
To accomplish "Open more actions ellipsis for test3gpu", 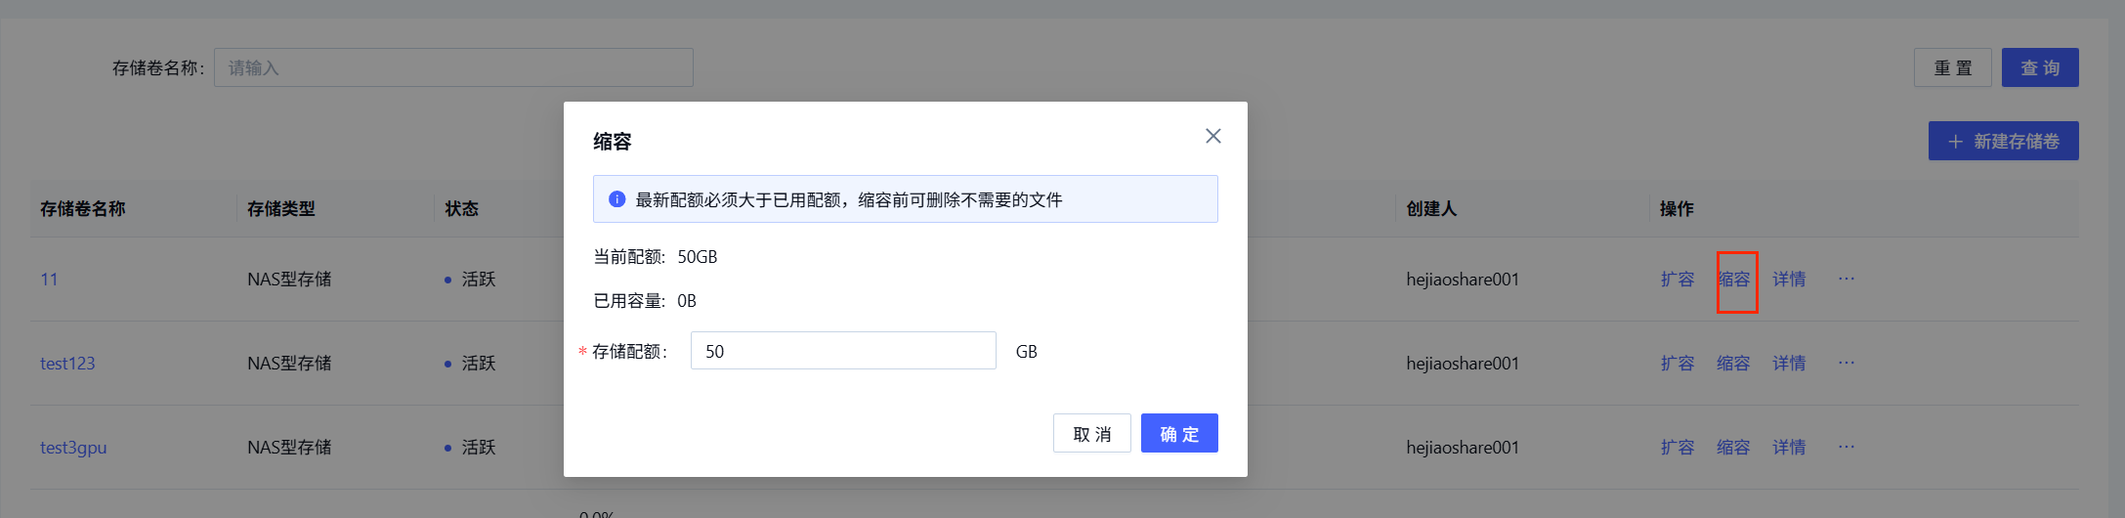I will click(1846, 448).
